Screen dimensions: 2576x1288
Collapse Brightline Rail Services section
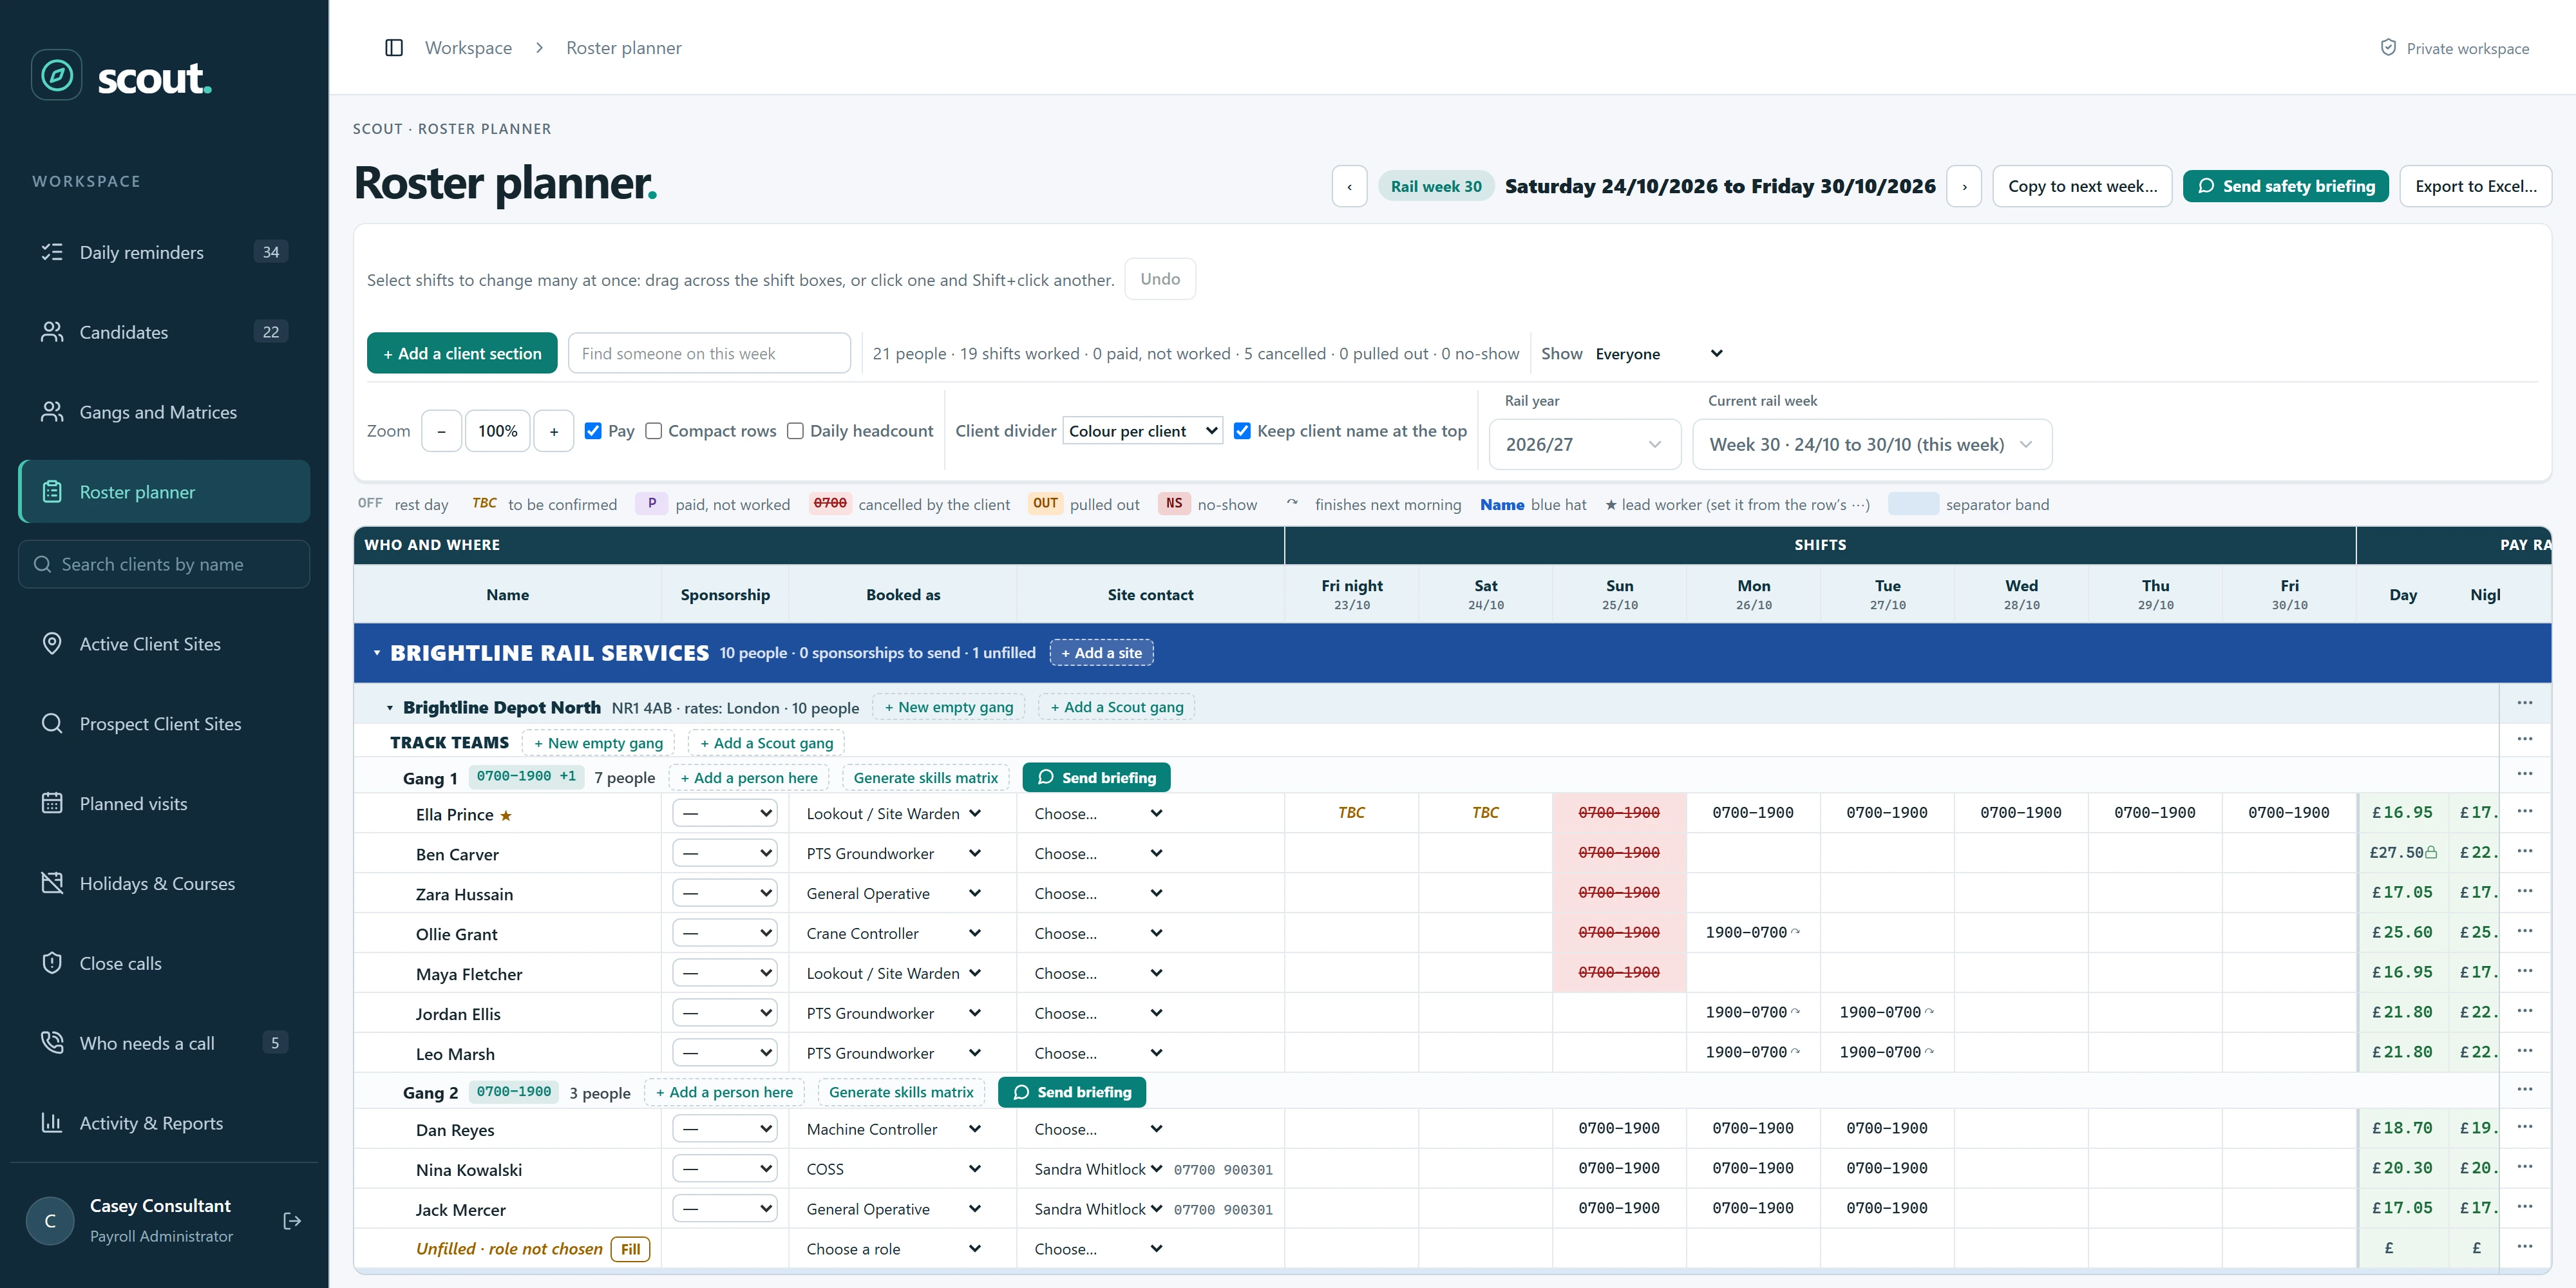(377, 653)
